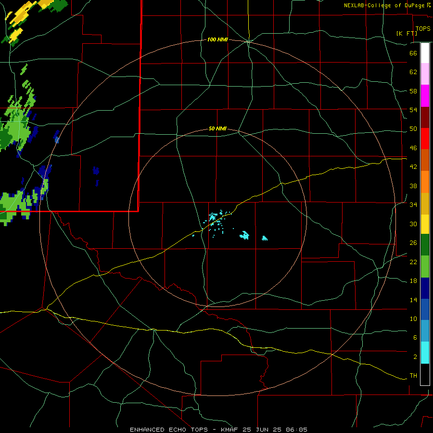Click the "46" legend value
The width and height of the screenshot is (433, 433).
pyautogui.click(x=413, y=148)
